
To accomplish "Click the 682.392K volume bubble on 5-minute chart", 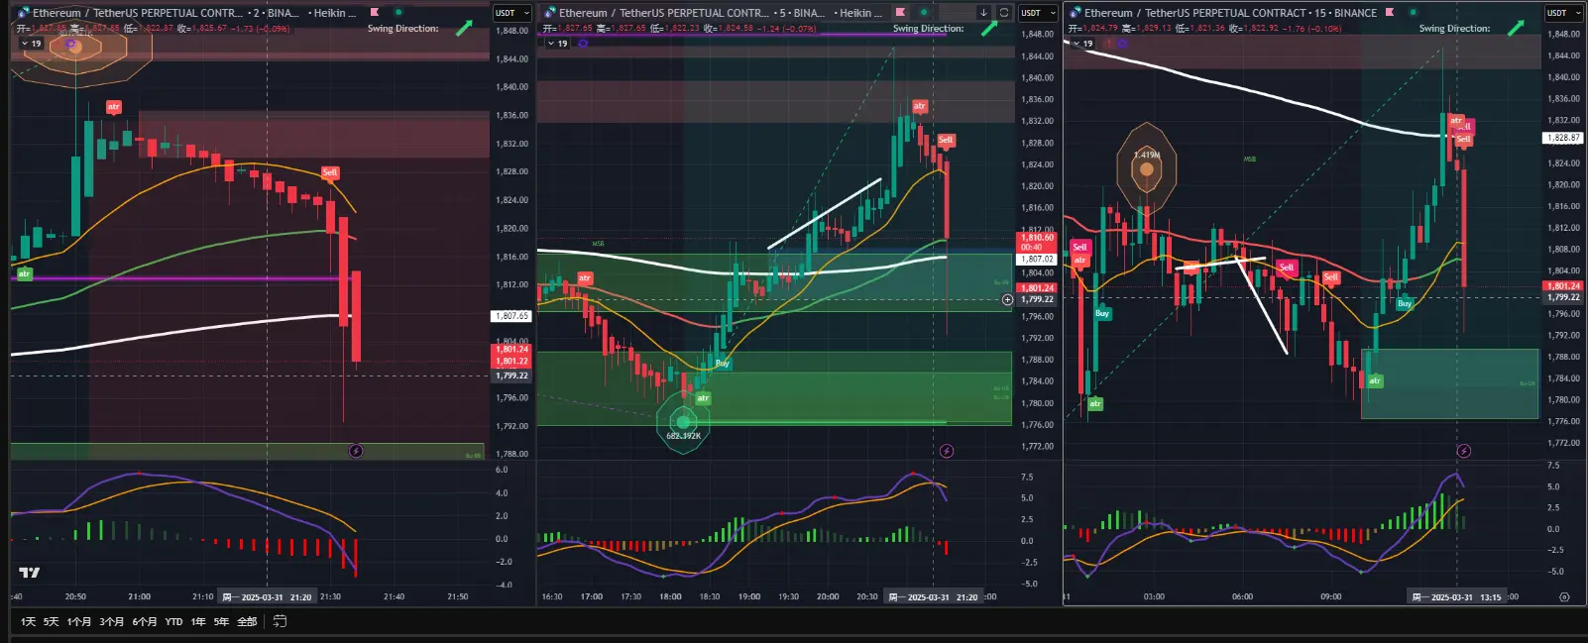I will pos(683,423).
